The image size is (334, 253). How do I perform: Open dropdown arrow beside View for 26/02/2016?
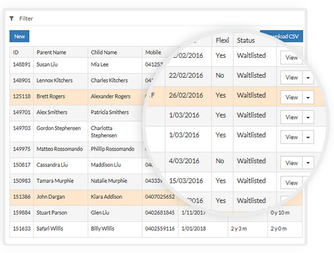(308, 98)
